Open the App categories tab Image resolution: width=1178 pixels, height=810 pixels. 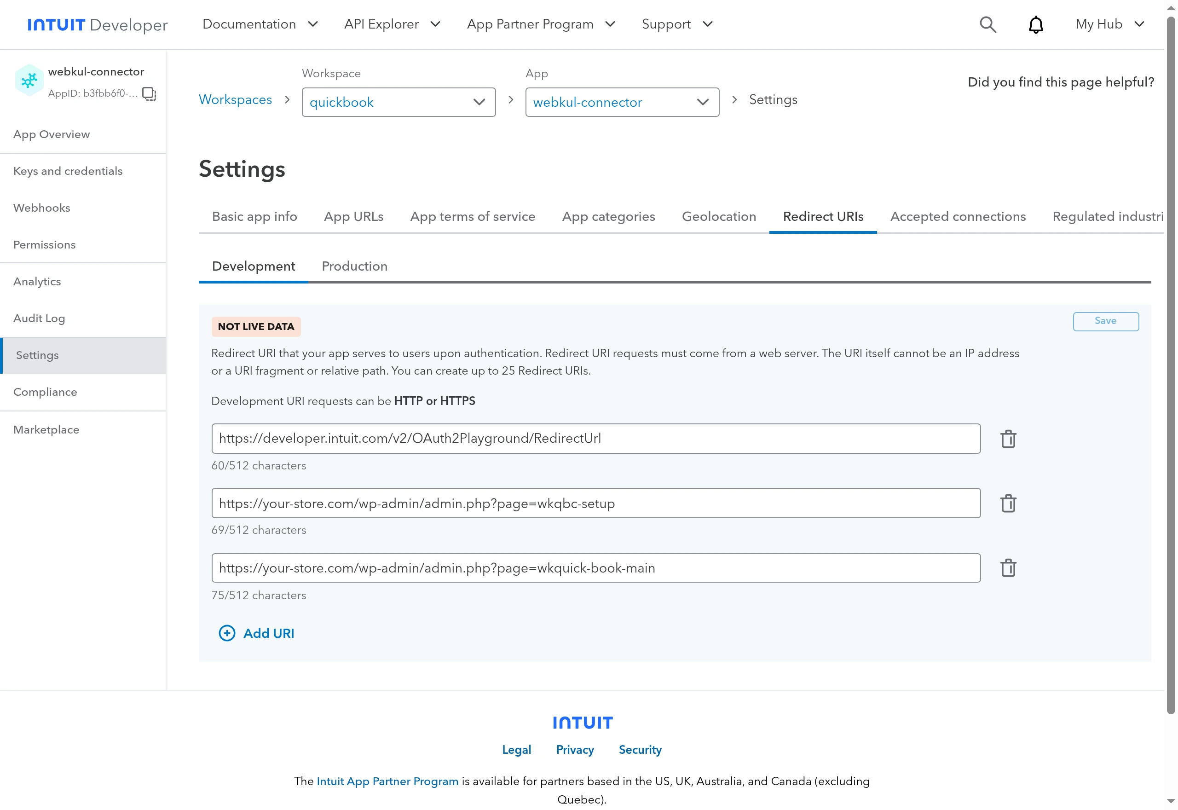tap(608, 217)
